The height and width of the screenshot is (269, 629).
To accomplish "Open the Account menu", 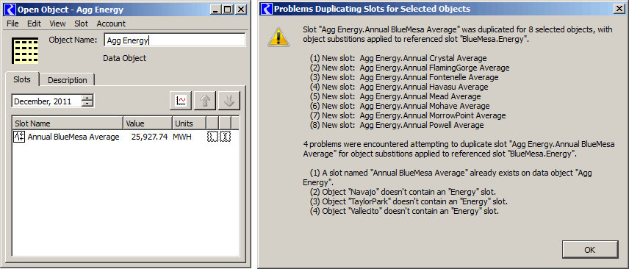I will pyautogui.click(x=111, y=24).
